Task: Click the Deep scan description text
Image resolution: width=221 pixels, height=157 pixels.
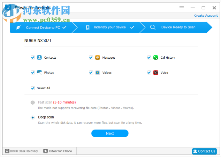Action: (x=90, y=123)
